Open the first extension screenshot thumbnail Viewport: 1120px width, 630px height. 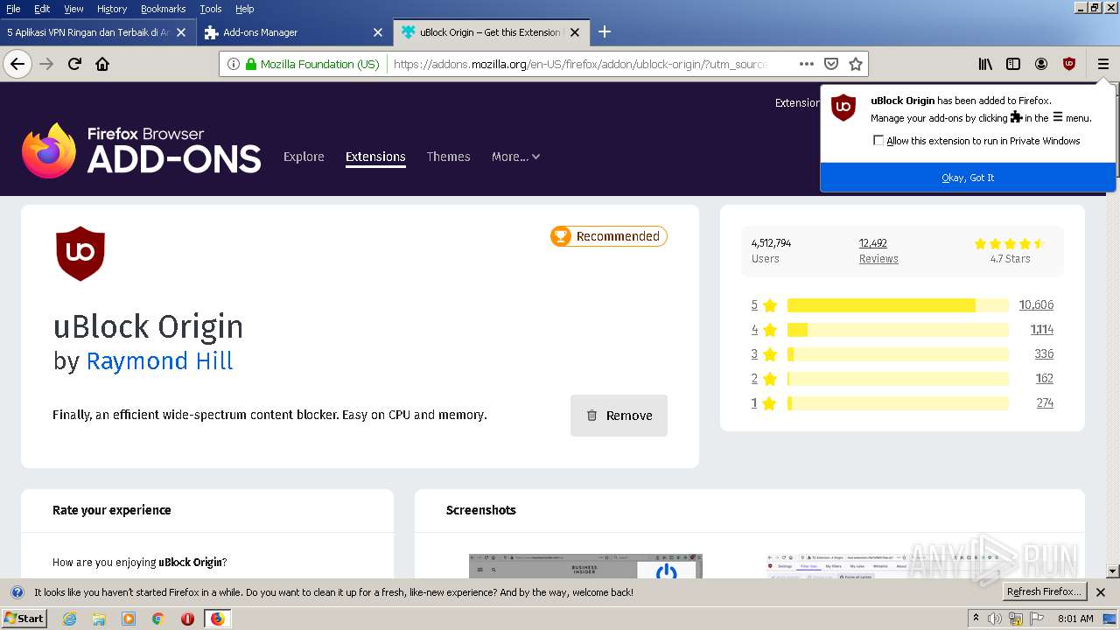tap(585, 566)
